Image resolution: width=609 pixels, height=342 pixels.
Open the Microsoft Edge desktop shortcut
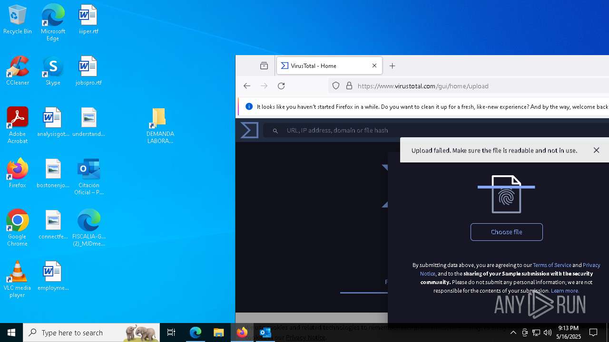point(53,23)
